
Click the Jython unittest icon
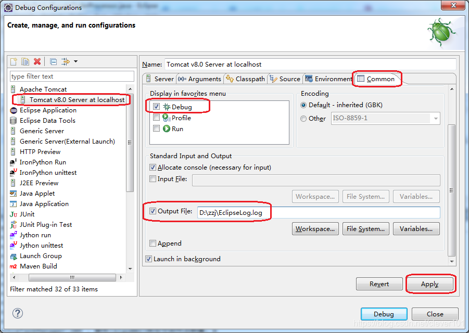(14, 246)
